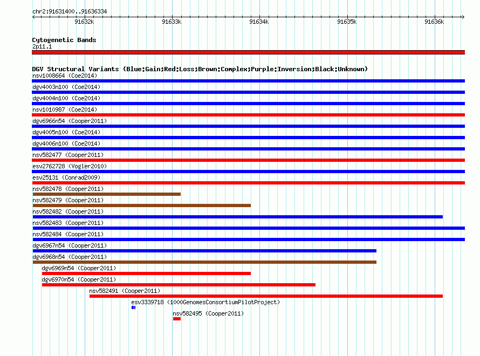Screen dimensions: 480x356
Task: Click the dgv4005n100 (Coe2014) label
Action: pyautogui.click(x=66, y=132)
